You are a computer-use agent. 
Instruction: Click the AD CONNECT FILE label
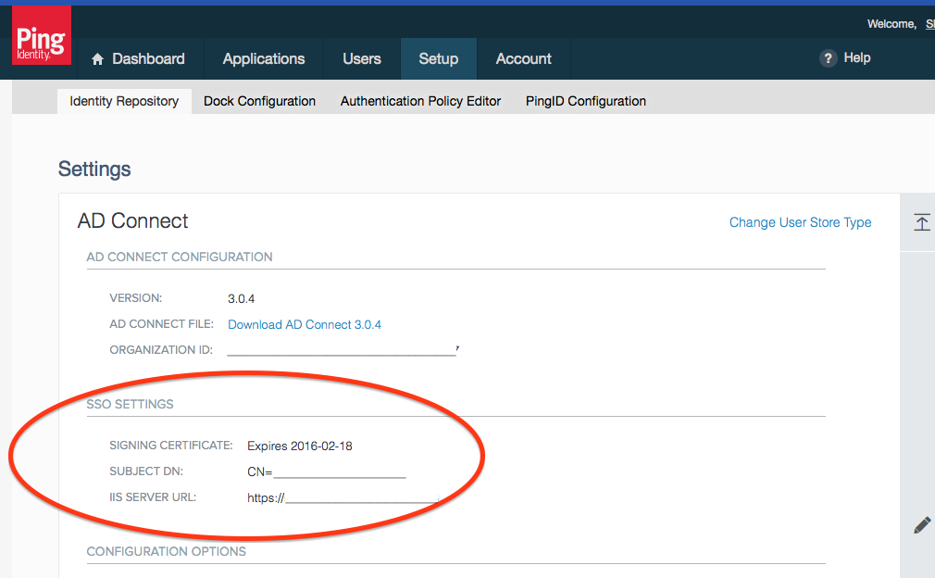pyautogui.click(x=162, y=324)
